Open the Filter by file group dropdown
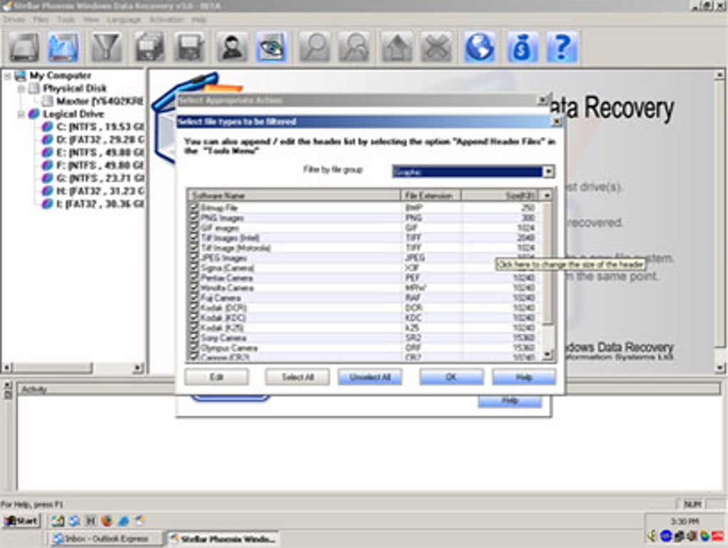 tap(548, 171)
